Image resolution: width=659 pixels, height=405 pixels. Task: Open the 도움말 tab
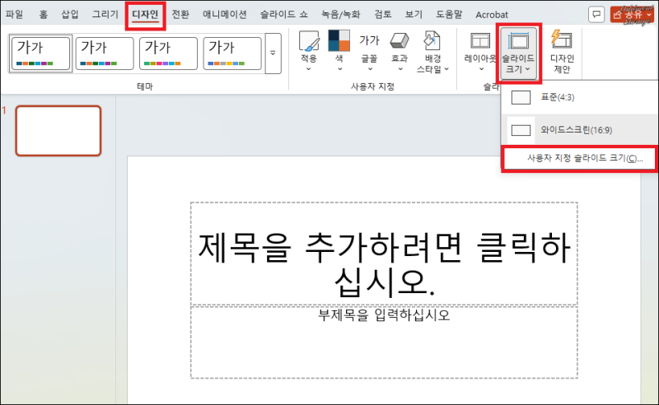(x=449, y=14)
